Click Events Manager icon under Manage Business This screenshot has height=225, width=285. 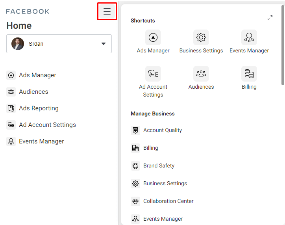[x=135, y=219]
